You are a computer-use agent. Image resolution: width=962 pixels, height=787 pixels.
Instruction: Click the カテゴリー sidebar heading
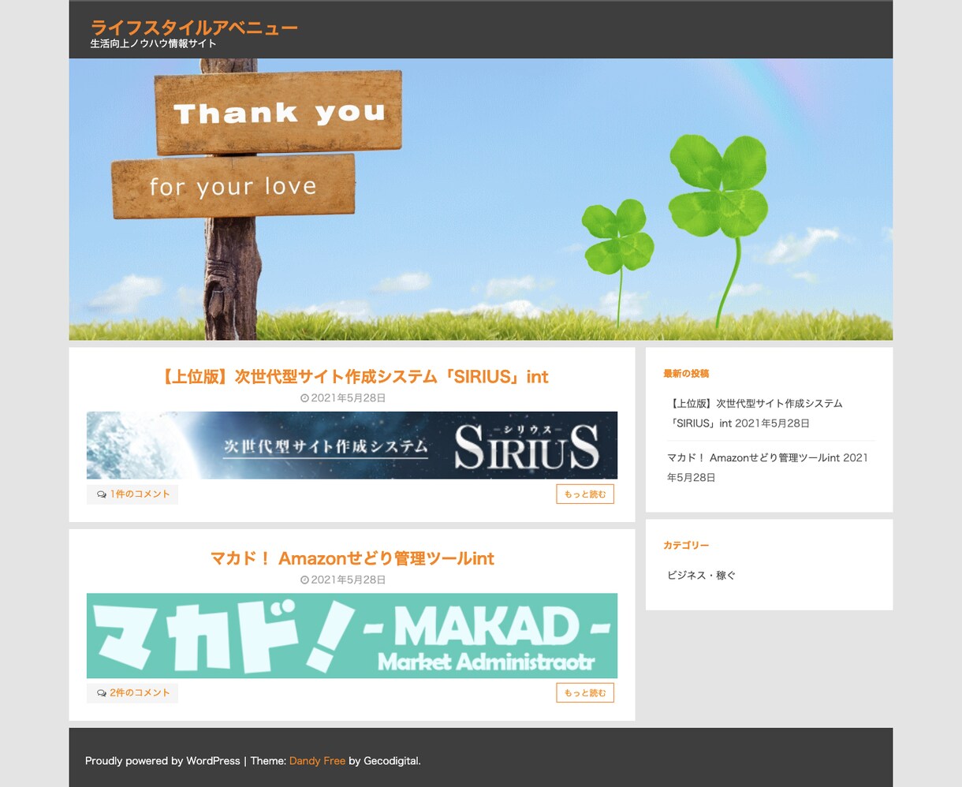(x=686, y=546)
